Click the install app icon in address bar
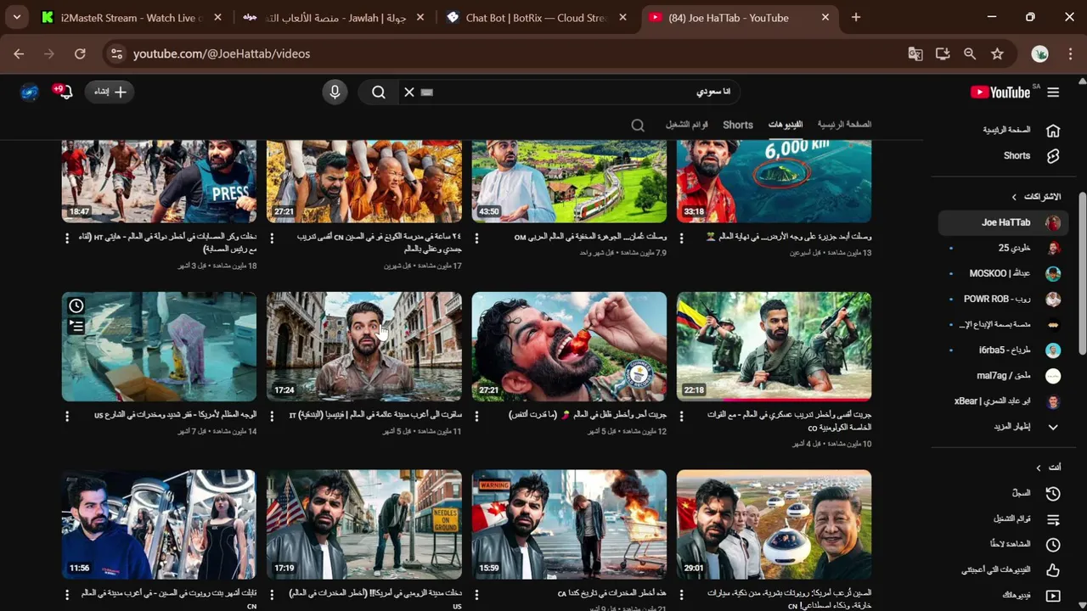This screenshot has width=1087, height=611. click(943, 53)
